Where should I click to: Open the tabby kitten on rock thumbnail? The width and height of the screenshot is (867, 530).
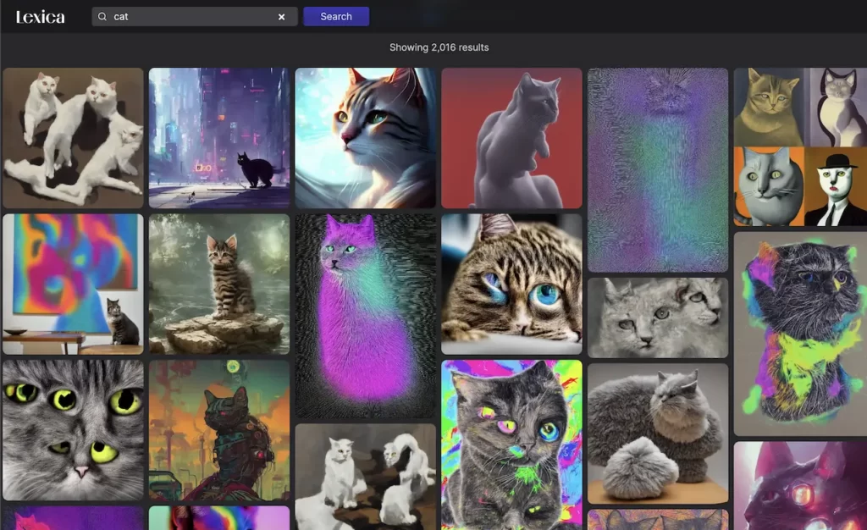(x=219, y=284)
